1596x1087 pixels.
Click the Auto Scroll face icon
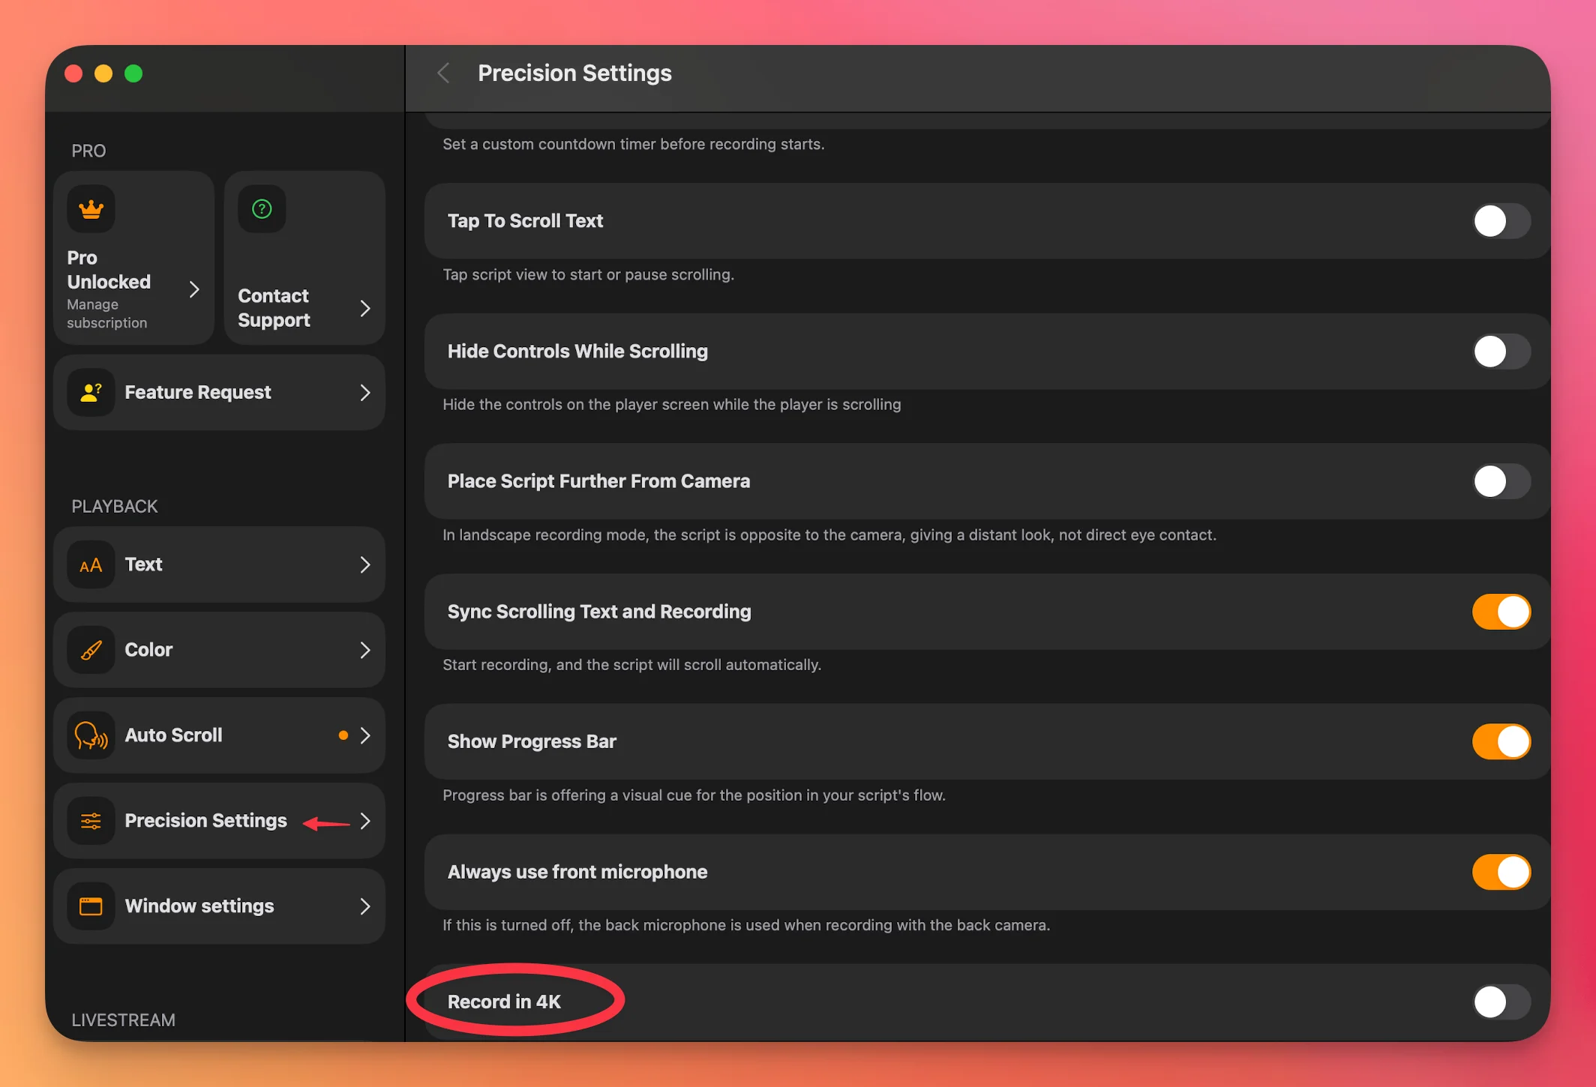click(x=90, y=735)
